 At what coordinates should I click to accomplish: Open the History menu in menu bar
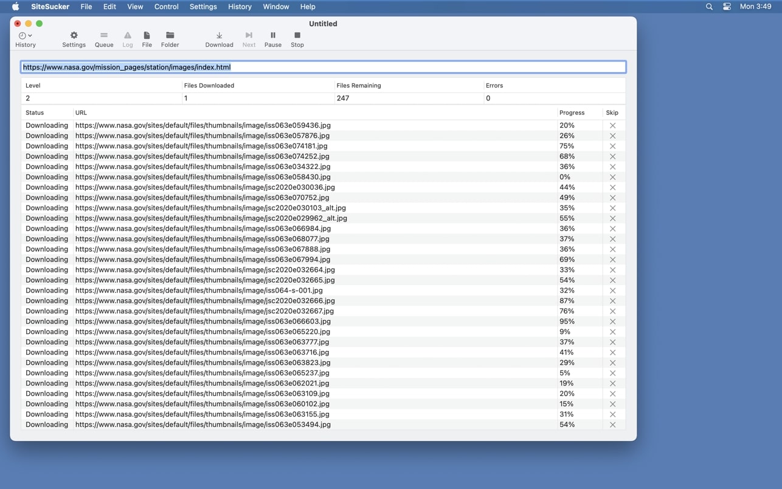[240, 7]
